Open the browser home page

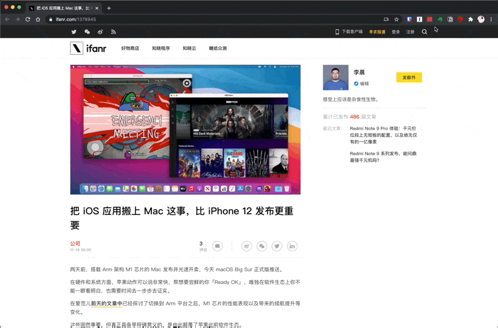click(38, 19)
